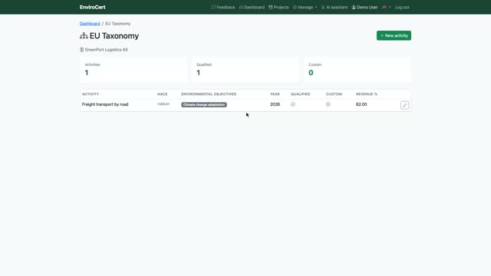This screenshot has width=491, height=276.
Task: Select the Climate change adaptation badge
Action: (x=204, y=104)
